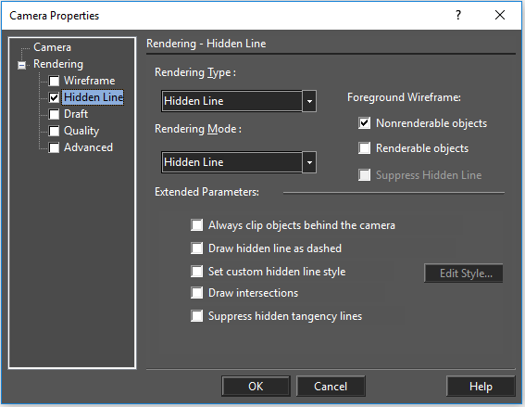The height and width of the screenshot is (407, 525).
Task: Tick the Draw intersections checkbox
Action: pyautogui.click(x=196, y=293)
